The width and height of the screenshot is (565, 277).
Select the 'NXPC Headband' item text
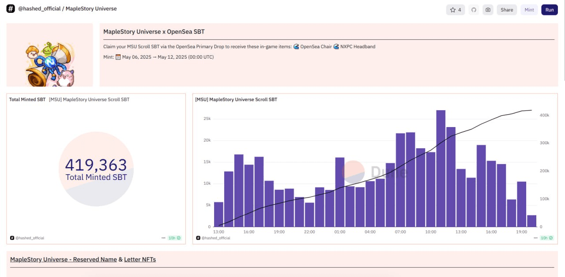(x=358, y=46)
